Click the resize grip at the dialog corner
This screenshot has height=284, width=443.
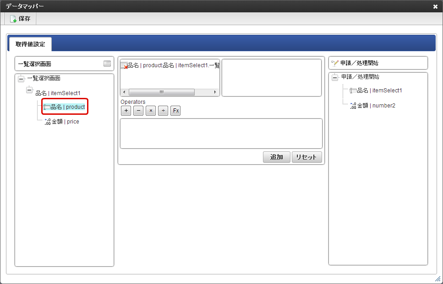438,279
